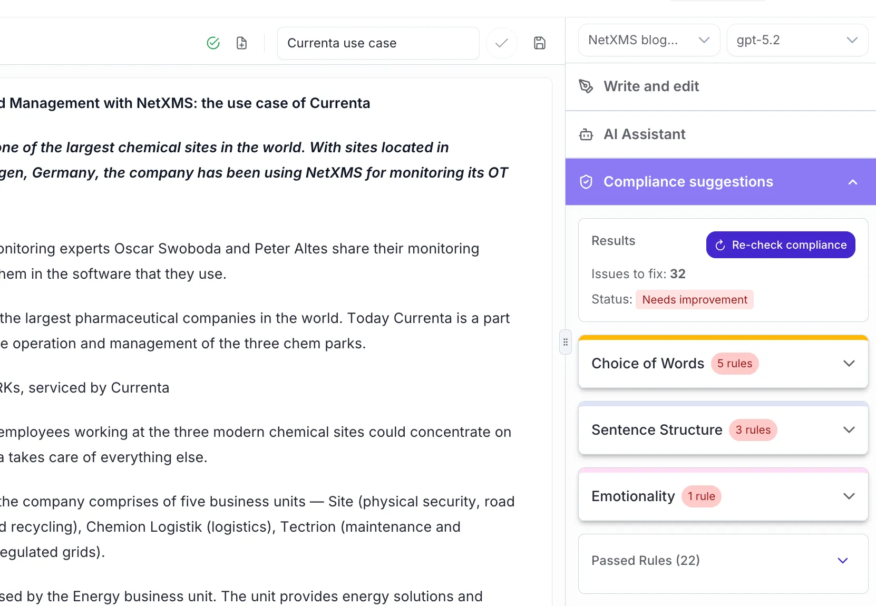This screenshot has height=606, width=876.
Task: Expand the Choice of Words section
Action: tap(849, 363)
